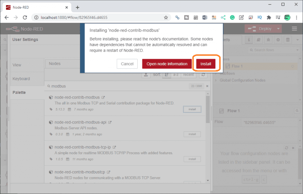Image resolution: width=303 pixels, height=194 pixels.
Task: Toggle sort by a-z
Action: [x=176, y=75]
